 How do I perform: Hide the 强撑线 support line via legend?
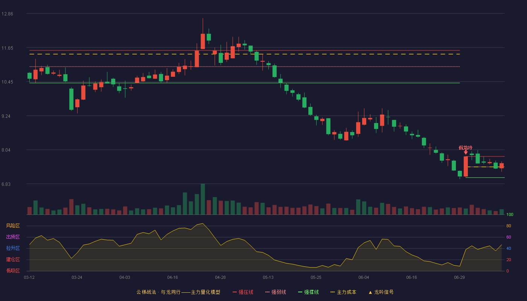(x=308, y=292)
